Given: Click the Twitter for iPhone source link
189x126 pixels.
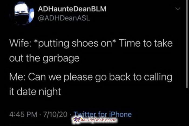Looking at the screenshot, I should [x=103, y=114].
